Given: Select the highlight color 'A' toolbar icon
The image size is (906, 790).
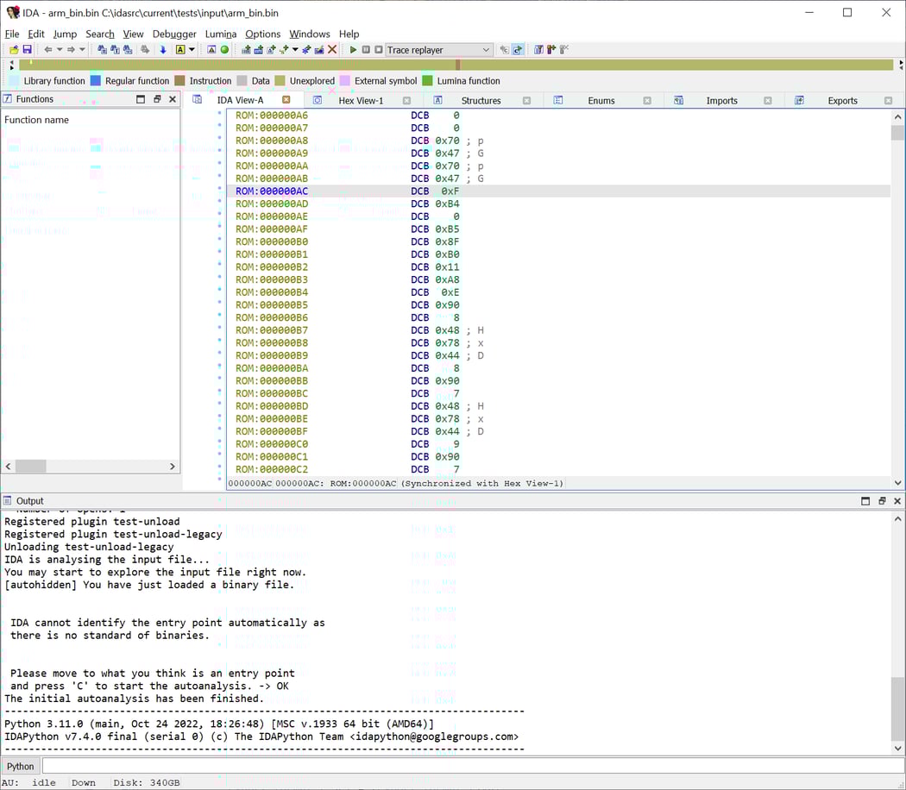Looking at the screenshot, I should pyautogui.click(x=179, y=49).
